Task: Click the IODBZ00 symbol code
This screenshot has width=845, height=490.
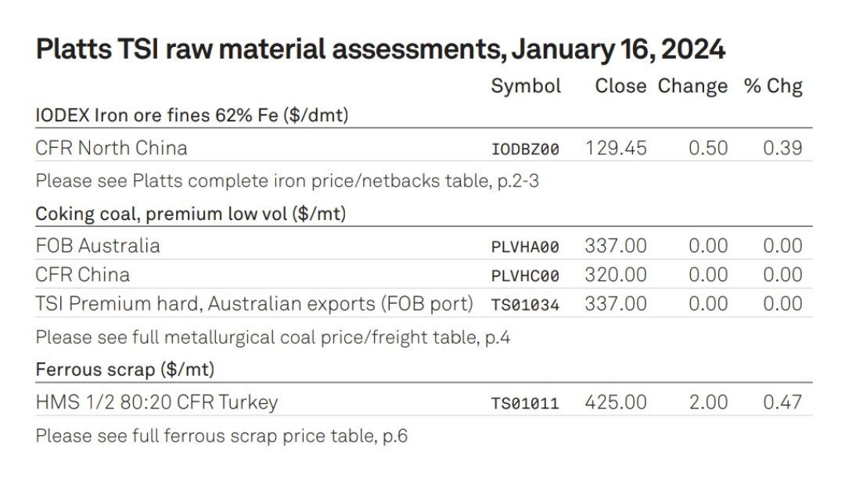Action: pyautogui.click(x=525, y=149)
